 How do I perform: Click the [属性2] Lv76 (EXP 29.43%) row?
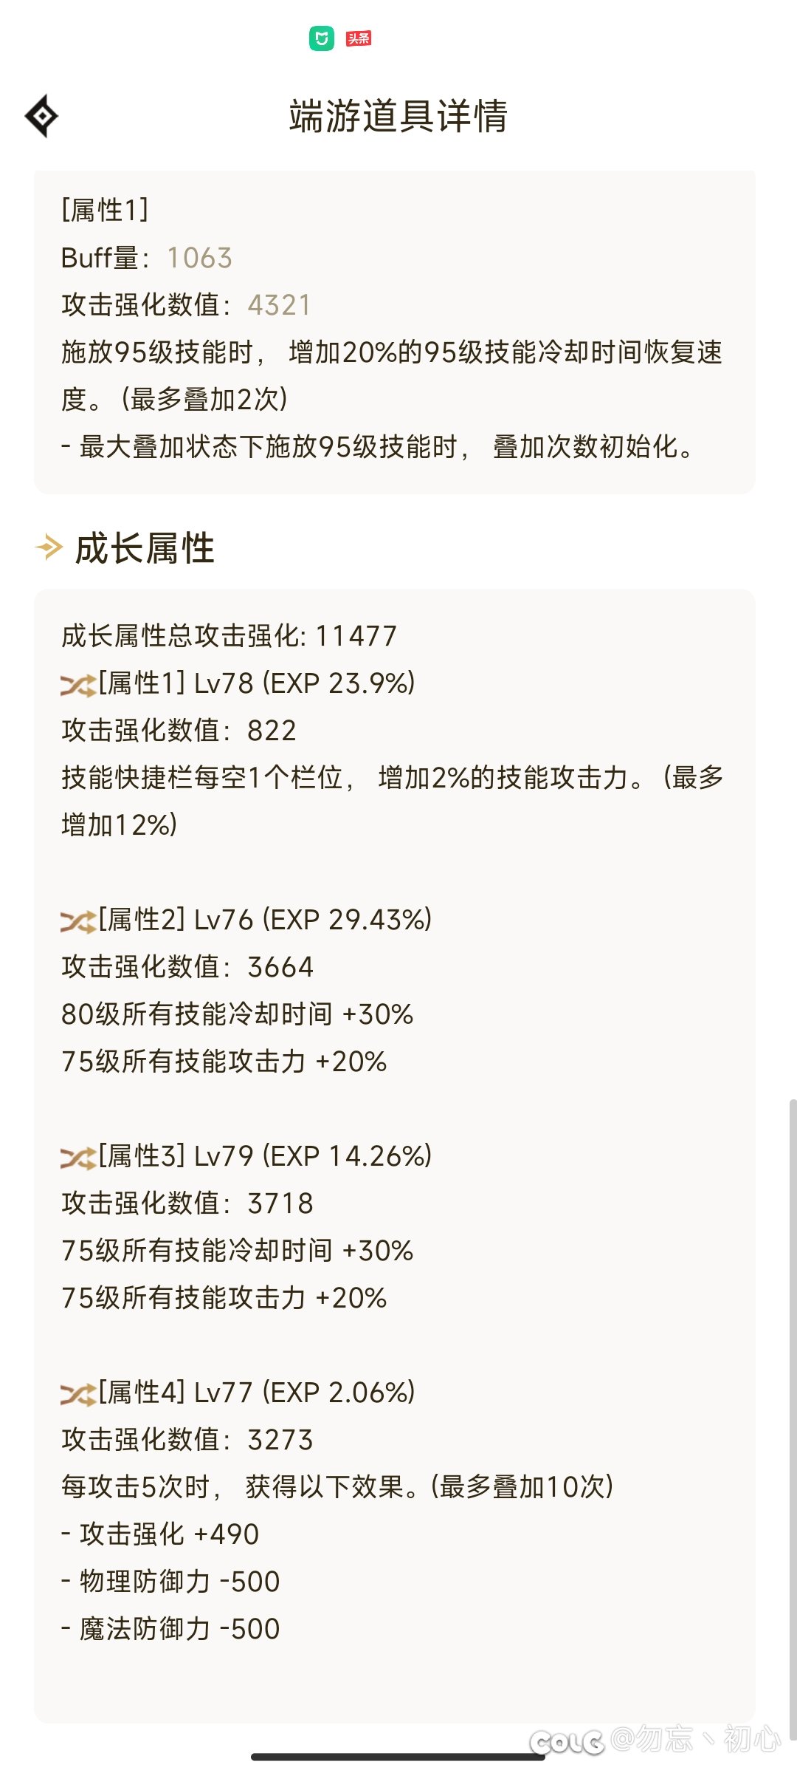tap(246, 920)
